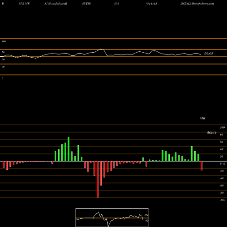Click the -42 value in mini chart

pos(146,221)
